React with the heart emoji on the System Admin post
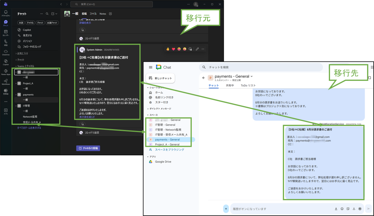This screenshot has width=374, height=216. [173, 49]
